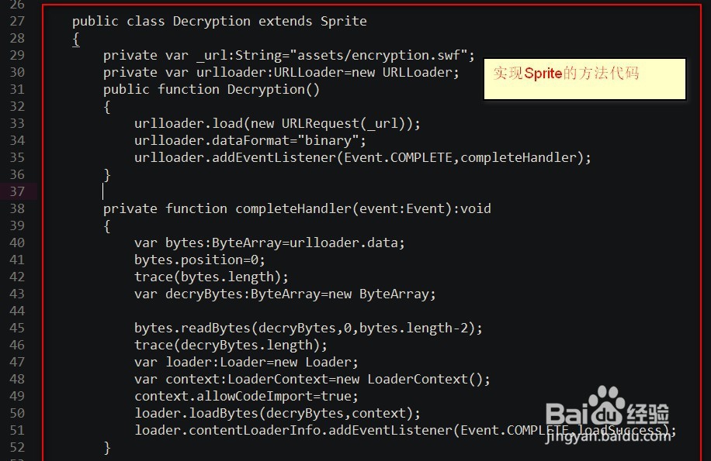Click the context.allowCodeImport=true line

coord(231,396)
